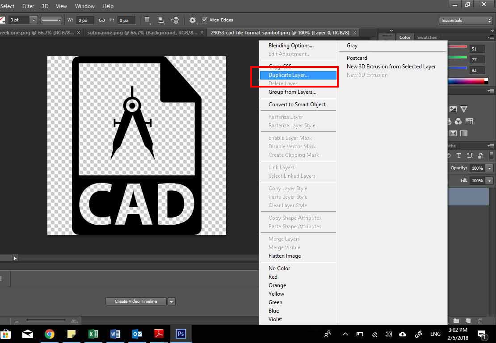This screenshot has width=496, height=343.
Task: Click the delete layer trash icon
Action: [480, 321]
